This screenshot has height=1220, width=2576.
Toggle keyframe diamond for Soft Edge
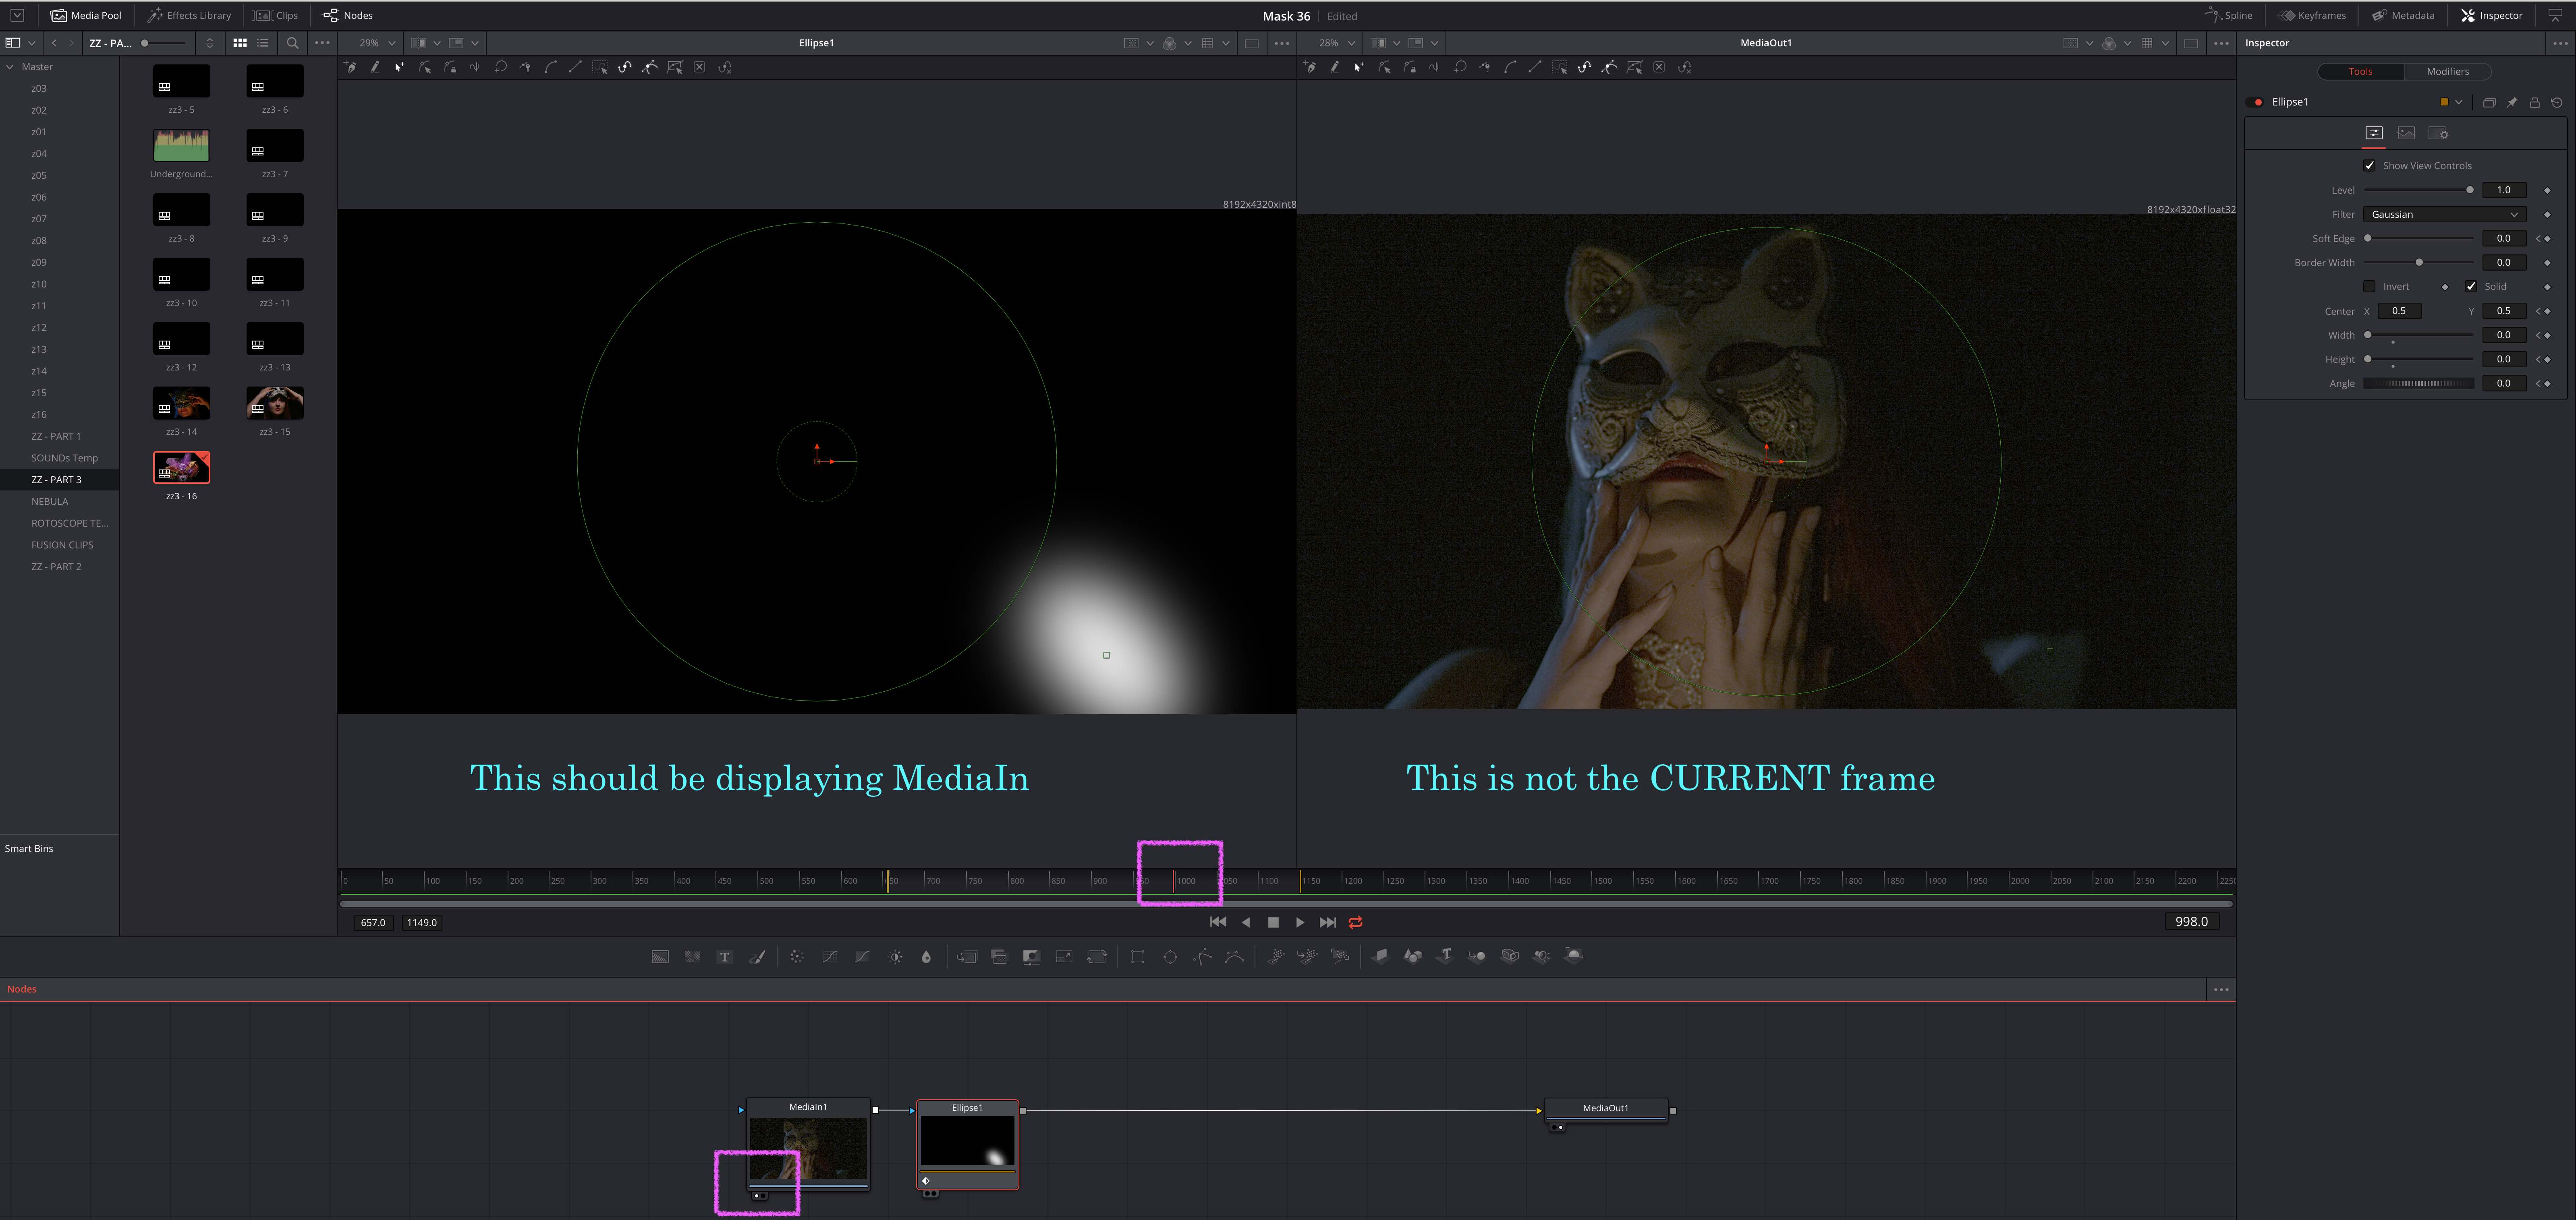[2547, 239]
